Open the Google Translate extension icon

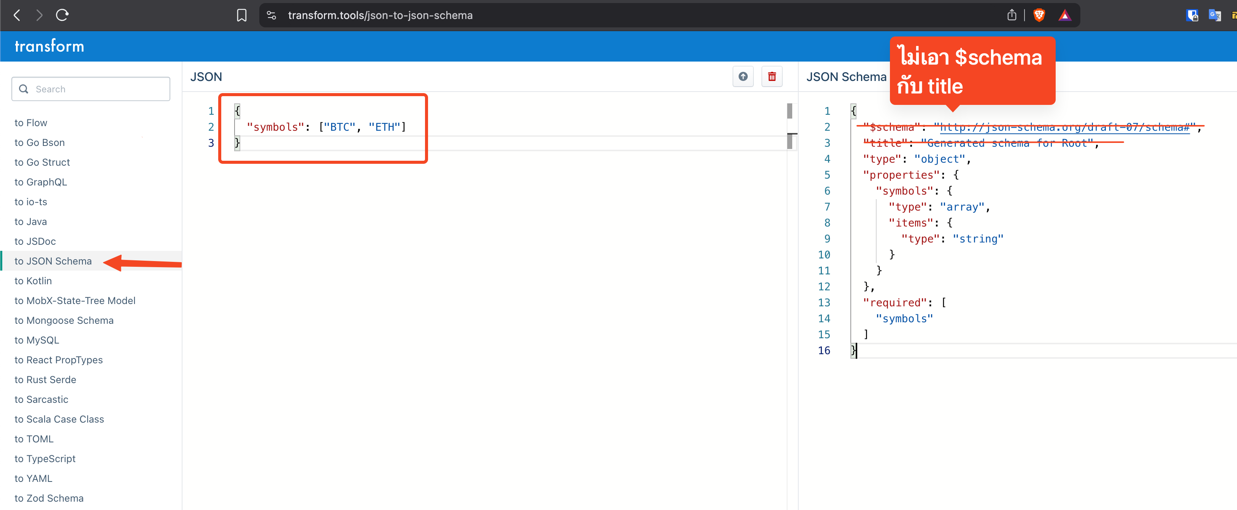point(1215,15)
